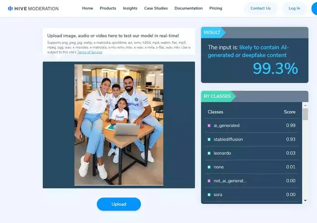View the Pricing page
The width and height of the screenshot is (317, 223).
[216, 8]
